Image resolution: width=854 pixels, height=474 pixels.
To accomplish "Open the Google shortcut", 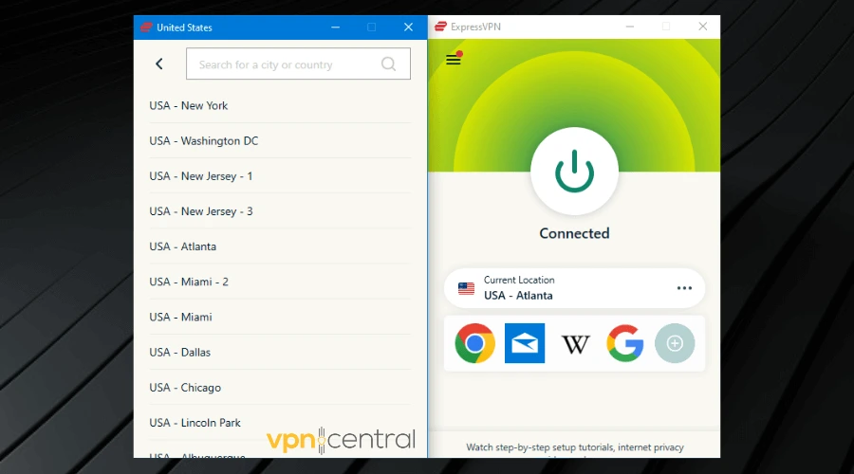I will [x=624, y=343].
